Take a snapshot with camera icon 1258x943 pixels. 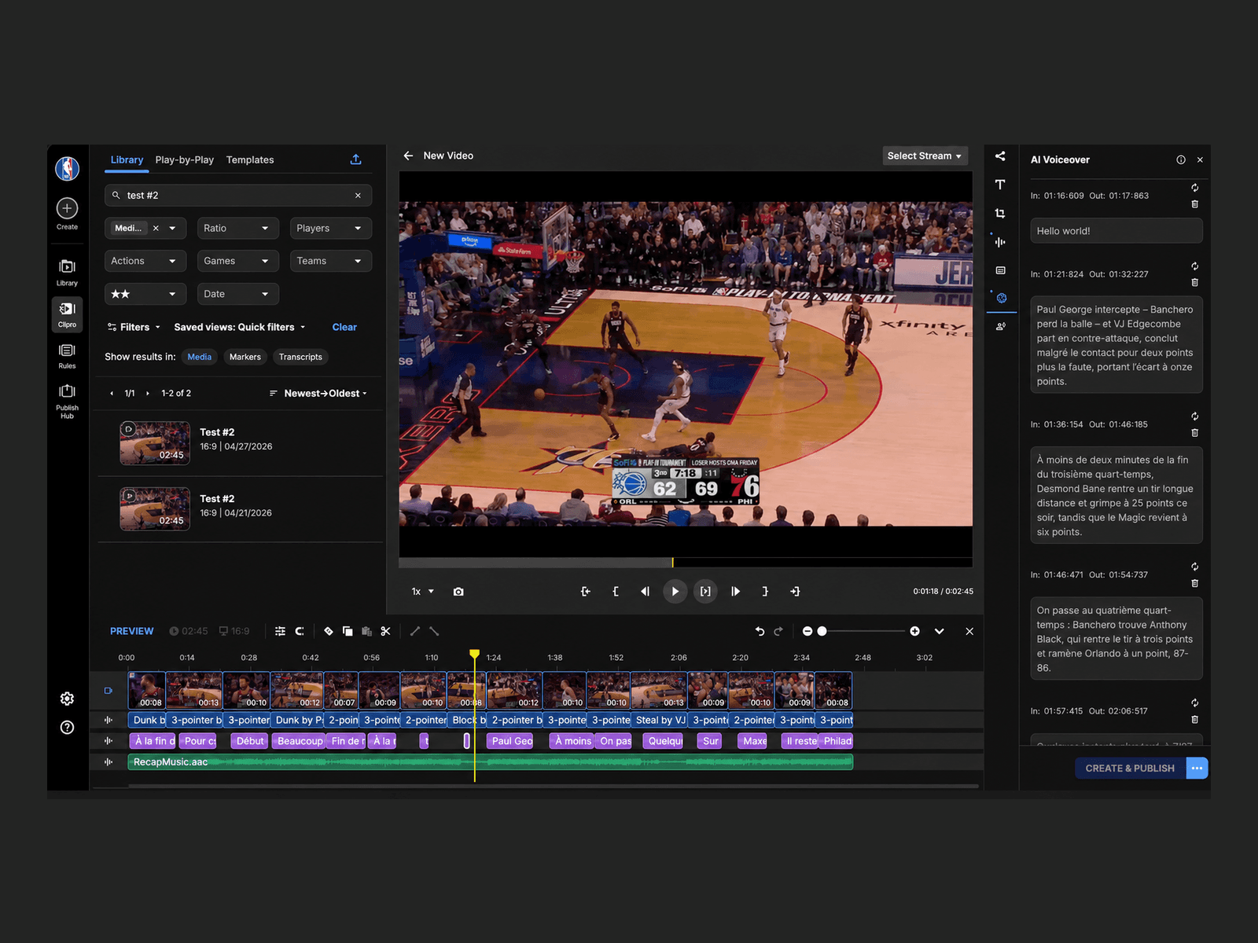[458, 592]
